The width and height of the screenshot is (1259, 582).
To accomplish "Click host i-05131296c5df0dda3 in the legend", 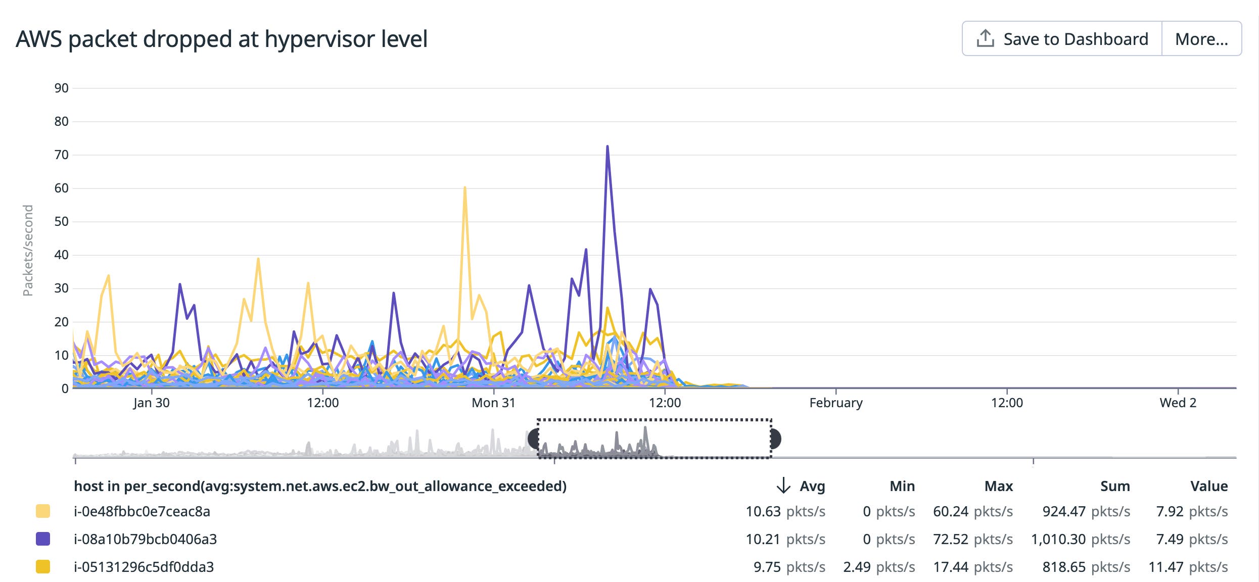I will (x=144, y=567).
